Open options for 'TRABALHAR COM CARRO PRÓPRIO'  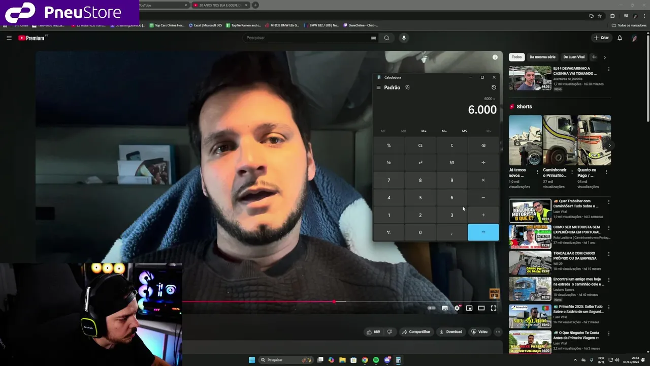tap(609, 254)
